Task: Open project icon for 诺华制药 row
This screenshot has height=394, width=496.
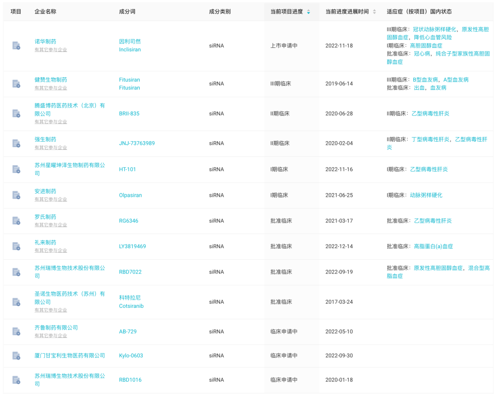Action: point(16,45)
